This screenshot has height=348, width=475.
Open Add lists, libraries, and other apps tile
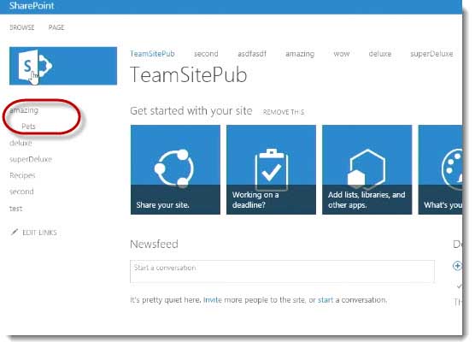[367, 169]
